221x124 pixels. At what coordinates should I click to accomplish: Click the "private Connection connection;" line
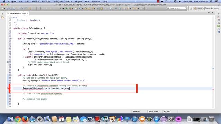coord(36,33)
